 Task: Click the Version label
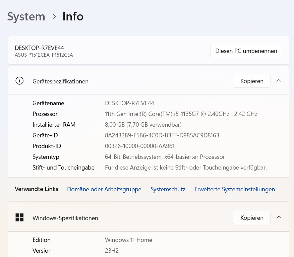point(42,250)
